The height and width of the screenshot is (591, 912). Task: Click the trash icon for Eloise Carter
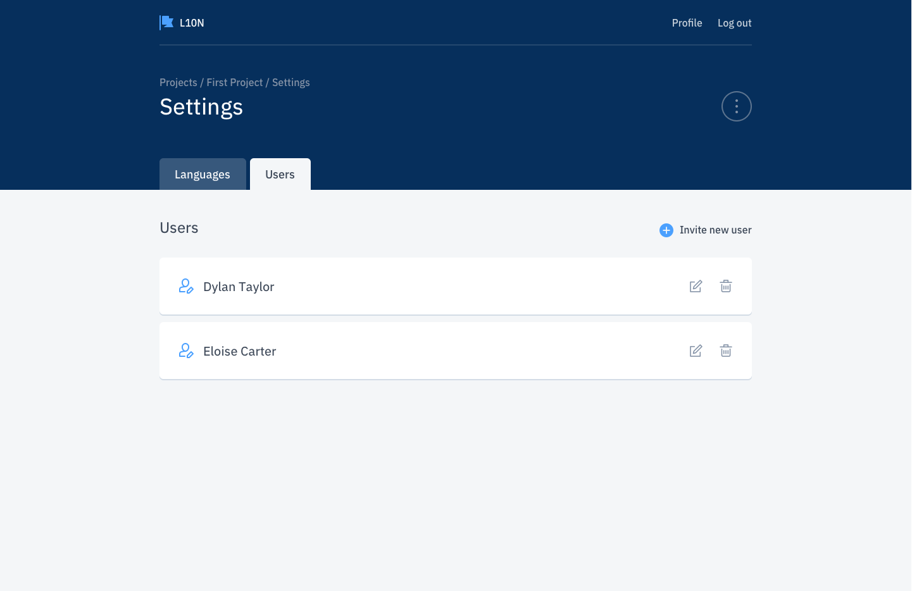pyautogui.click(x=725, y=351)
